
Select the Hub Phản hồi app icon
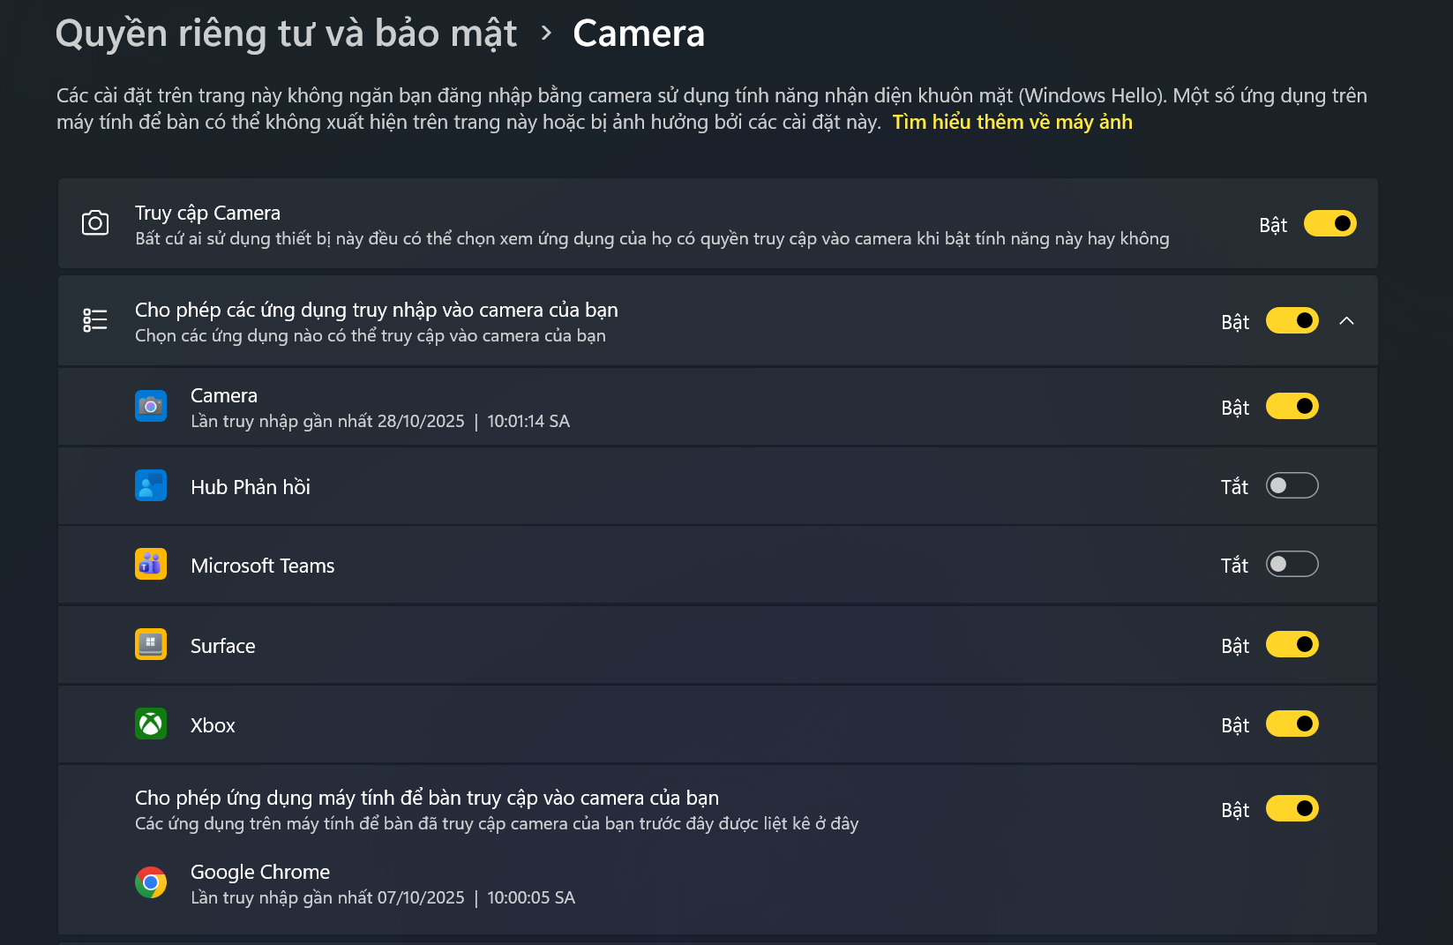point(151,485)
